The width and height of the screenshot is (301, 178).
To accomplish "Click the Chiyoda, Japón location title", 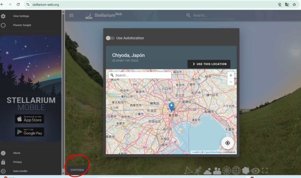I will tap(128, 55).
